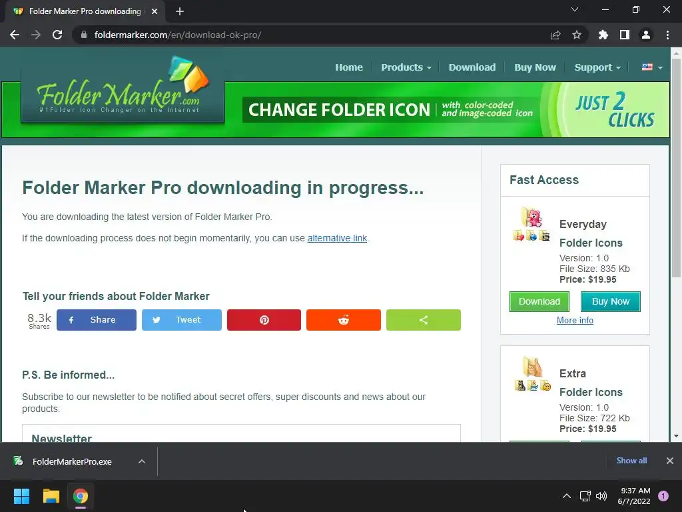Screen dimensions: 682x512
Task: Open the Download menu item
Action: pos(472,67)
